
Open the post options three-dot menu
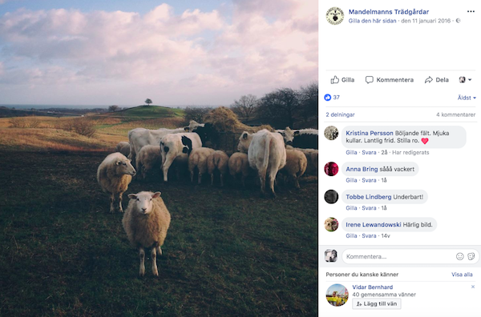471,12
